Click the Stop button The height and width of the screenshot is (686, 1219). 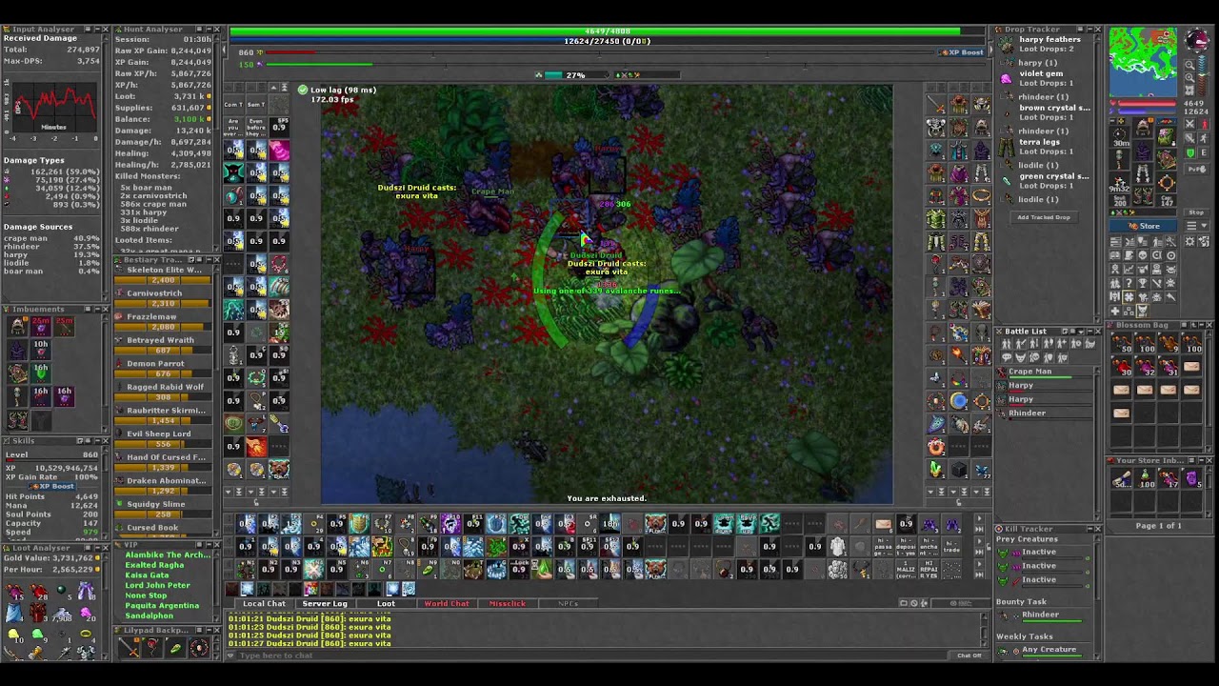[1197, 212]
